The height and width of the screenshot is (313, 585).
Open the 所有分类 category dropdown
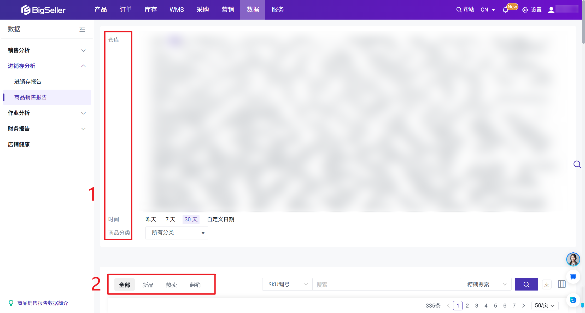[x=177, y=233]
